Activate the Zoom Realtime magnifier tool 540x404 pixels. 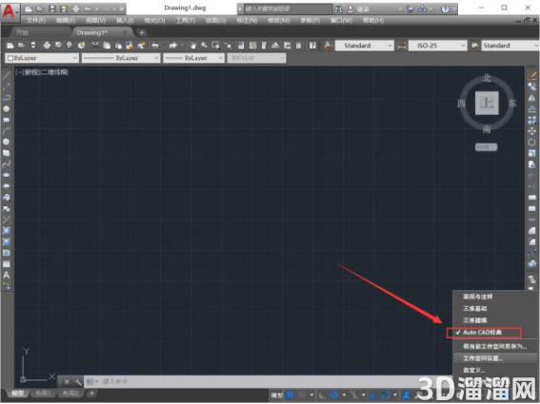(204, 45)
